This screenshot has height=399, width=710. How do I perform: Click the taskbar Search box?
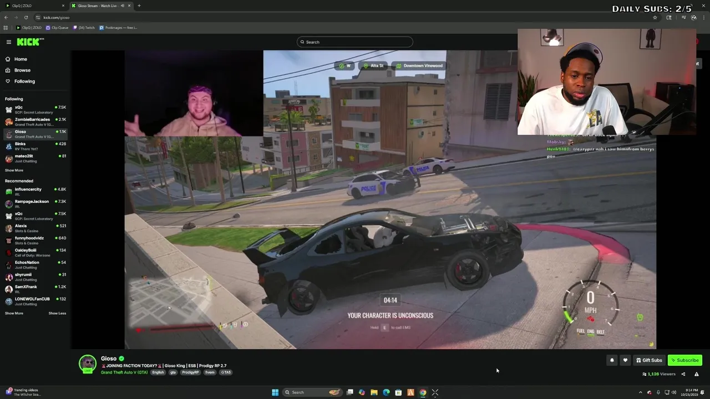click(x=313, y=392)
